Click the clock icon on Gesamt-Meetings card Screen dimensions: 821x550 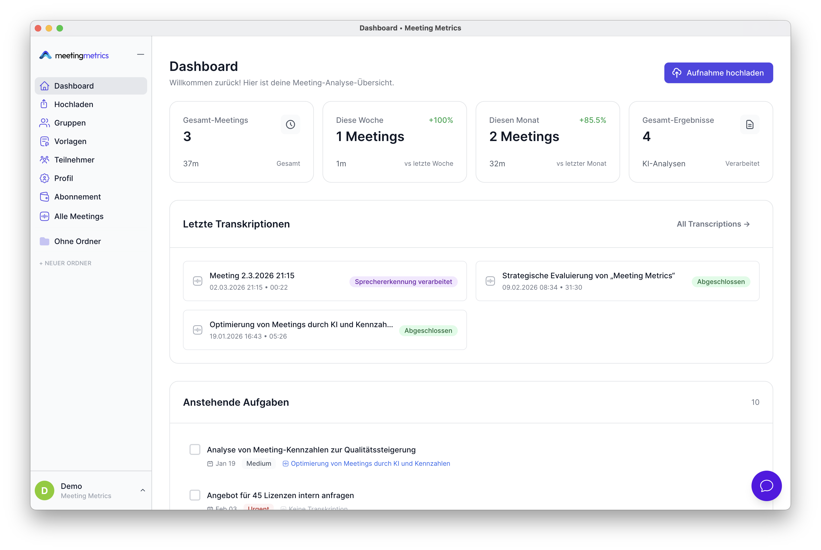pyautogui.click(x=290, y=124)
